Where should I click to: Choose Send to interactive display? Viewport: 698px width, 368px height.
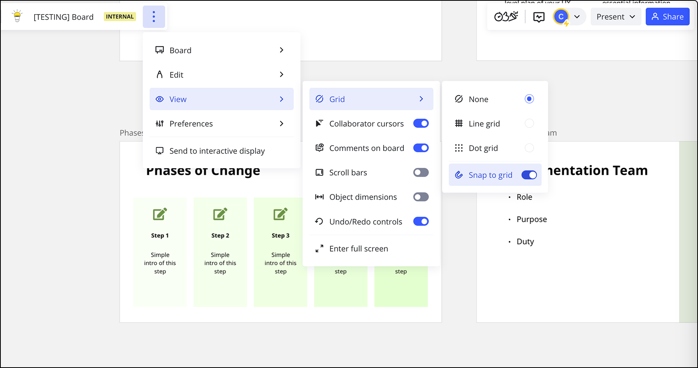pyautogui.click(x=217, y=150)
